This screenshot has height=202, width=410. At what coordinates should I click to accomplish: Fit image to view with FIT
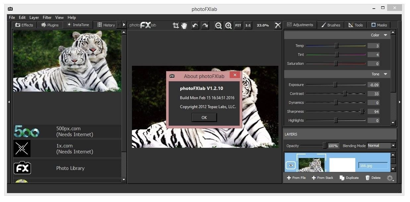tap(238, 25)
